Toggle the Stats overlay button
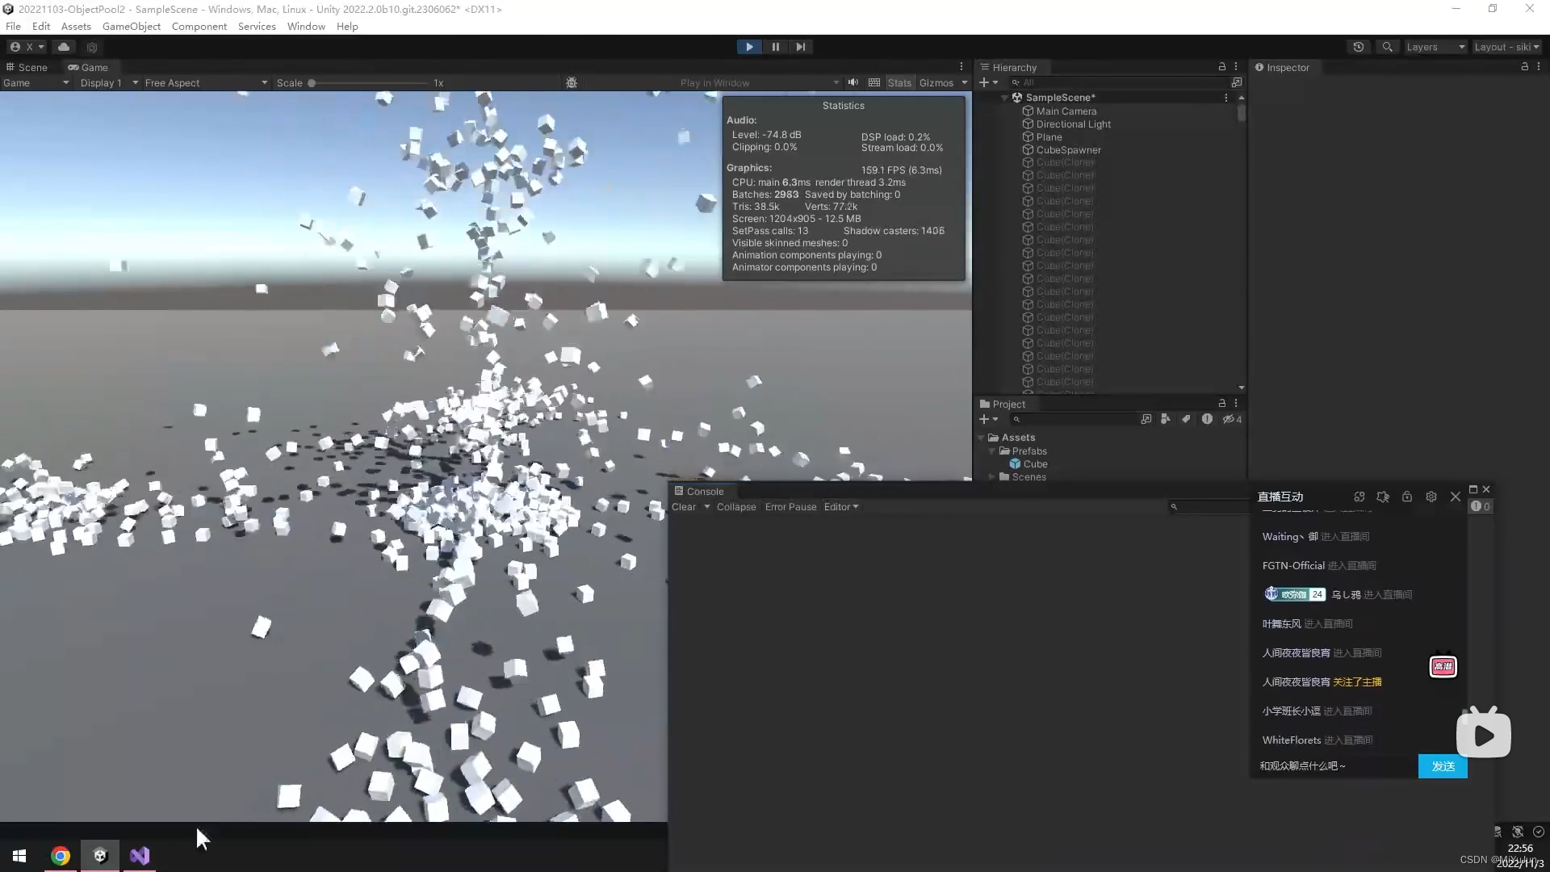Screen dimensions: 1550x872 pyautogui.click(x=899, y=83)
